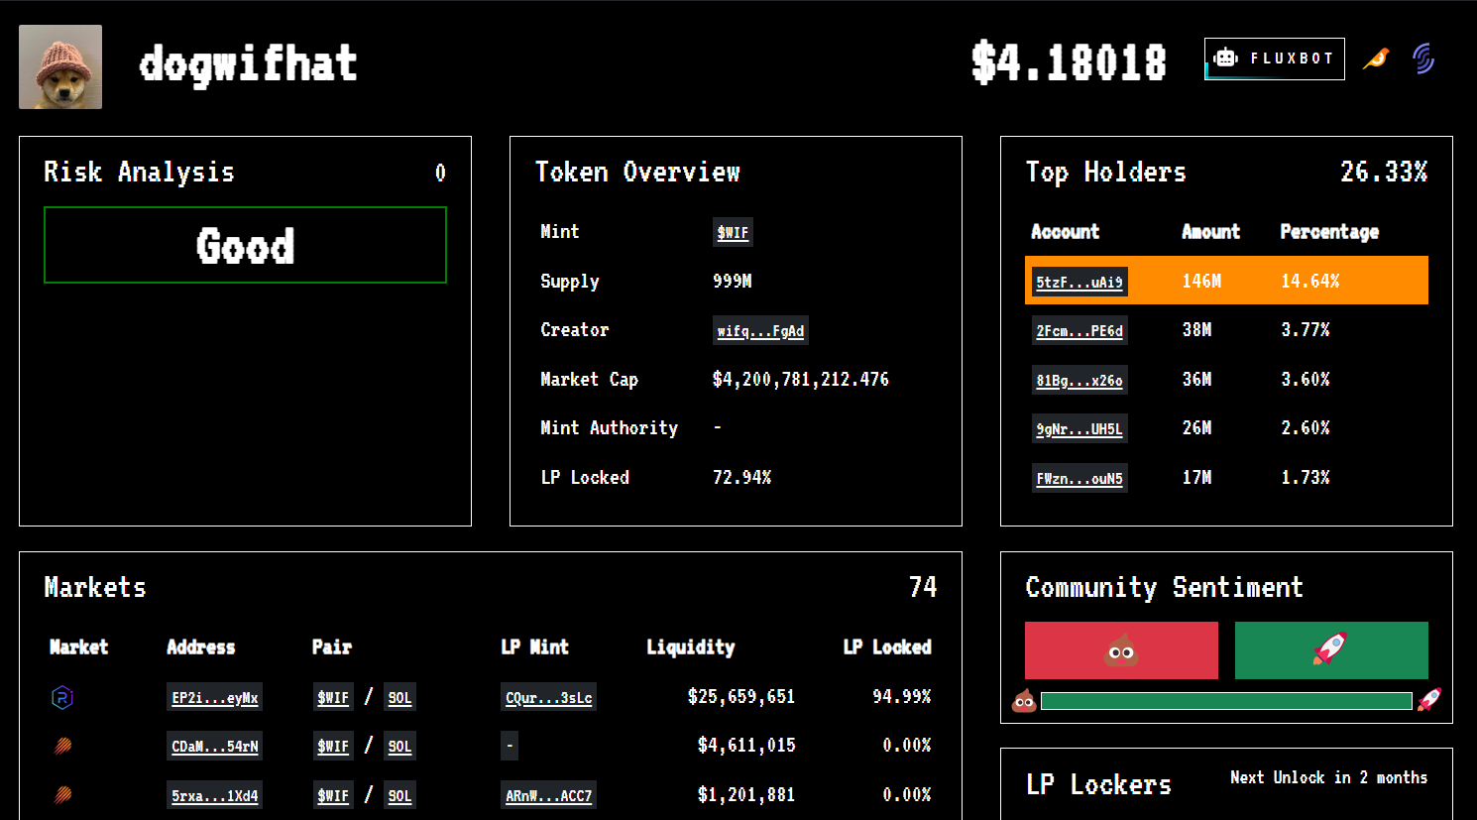Open $WIF pair token in CDaM...54rN row

coord(333,746)
